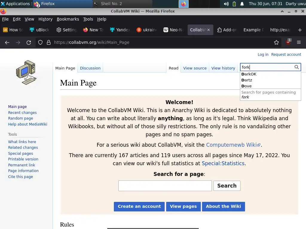Click the Search for a page input box
The height and width of the screenshot is (229, 306).
click(x=165, y=186)
